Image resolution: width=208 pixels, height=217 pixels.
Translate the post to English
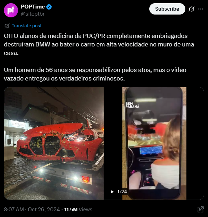tap(27, 26)
